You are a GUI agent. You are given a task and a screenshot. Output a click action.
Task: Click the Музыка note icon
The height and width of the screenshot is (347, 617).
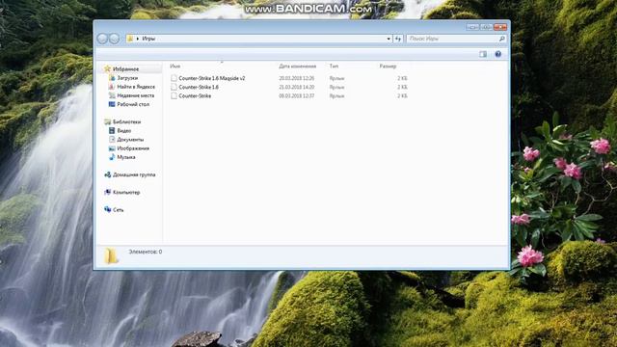click(112, 157)
